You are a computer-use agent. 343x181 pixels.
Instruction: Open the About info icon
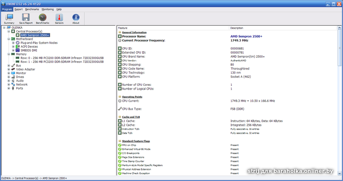click(x=76, y=18)
